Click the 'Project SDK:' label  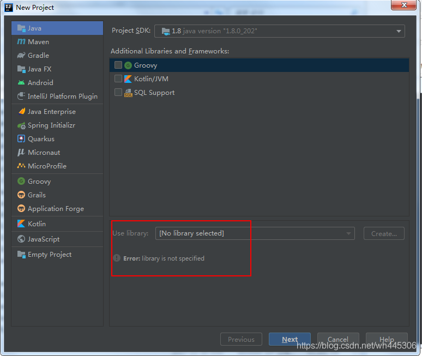click(131, 31)
